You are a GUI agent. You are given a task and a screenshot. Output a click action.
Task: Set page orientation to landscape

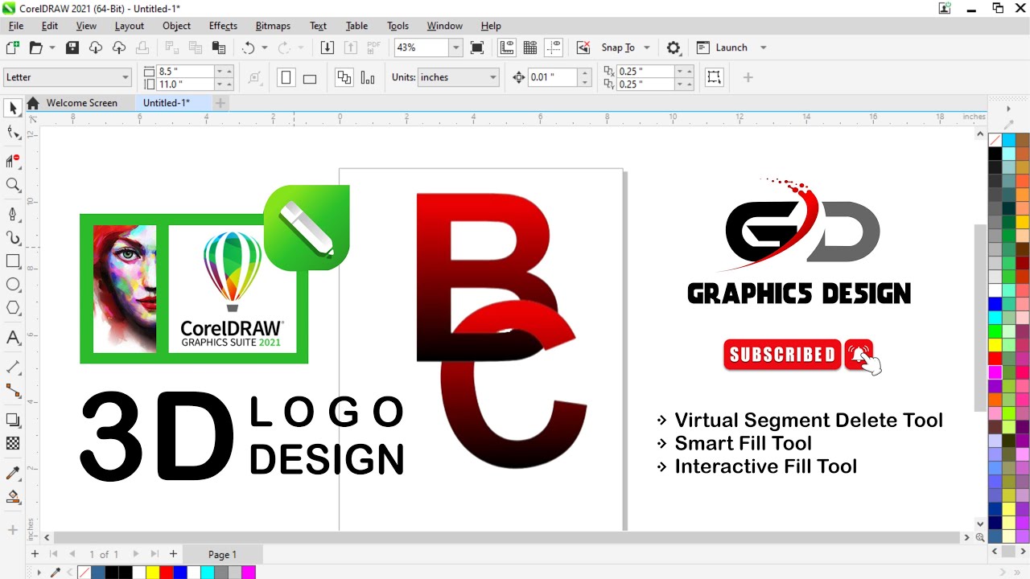pos(310,77)
